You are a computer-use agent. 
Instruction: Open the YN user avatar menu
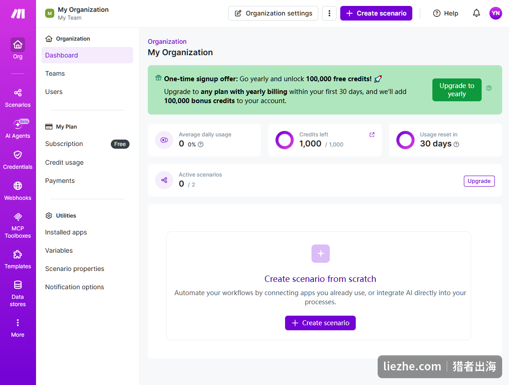point(495,13)
